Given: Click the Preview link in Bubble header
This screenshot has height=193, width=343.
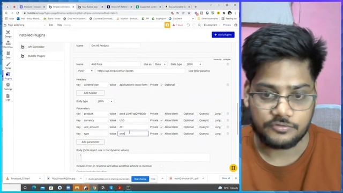Looking at the screenshot, I should [227, 25].
